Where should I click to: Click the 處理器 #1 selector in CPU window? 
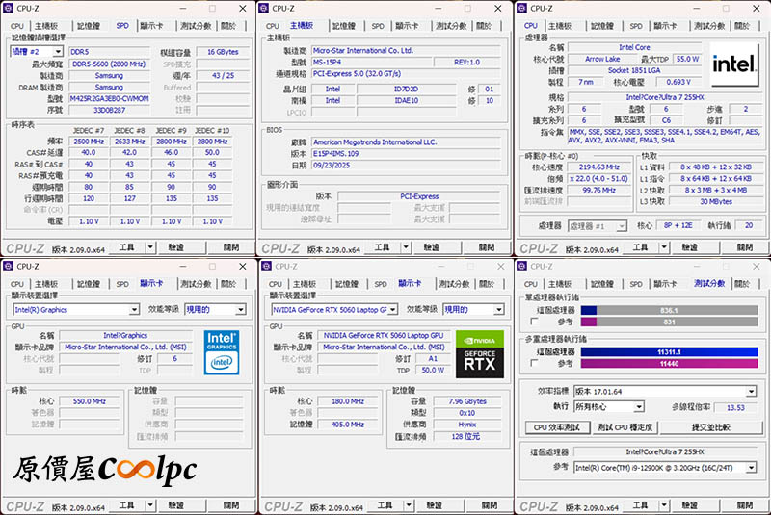tap(598, 226)
